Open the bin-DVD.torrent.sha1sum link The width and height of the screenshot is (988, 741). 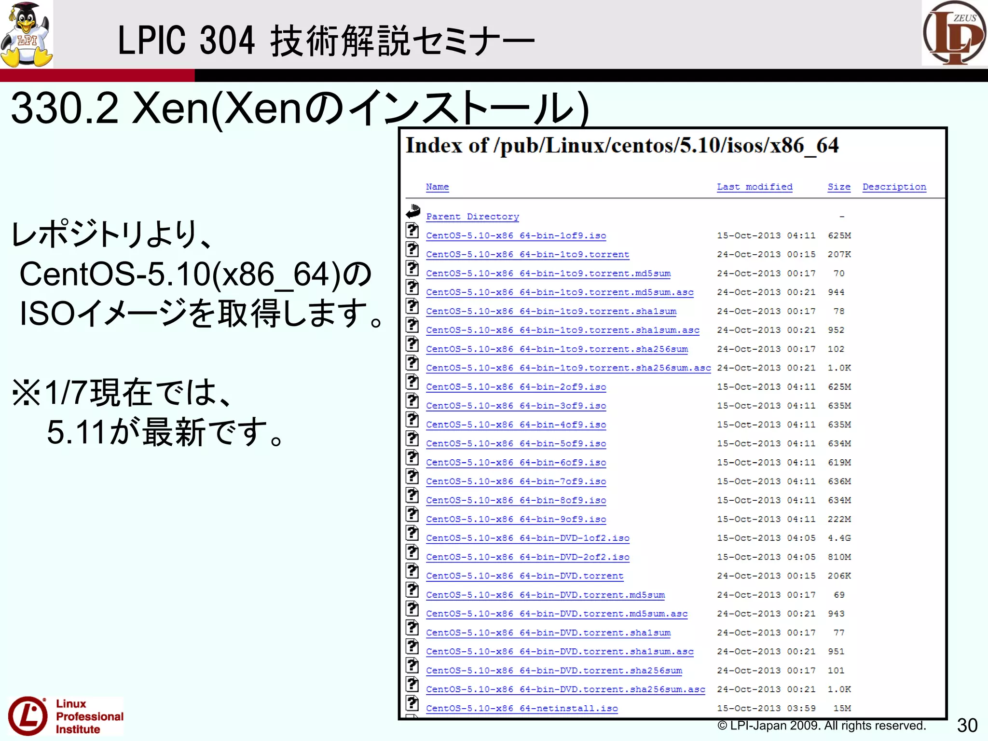pyautogui.click(x=548, y=632)
